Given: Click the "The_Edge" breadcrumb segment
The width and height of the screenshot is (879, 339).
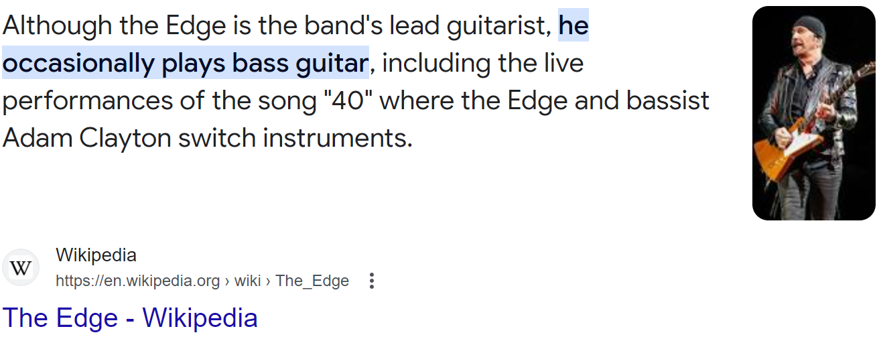Looking at the screenshot, I should 312,281.
